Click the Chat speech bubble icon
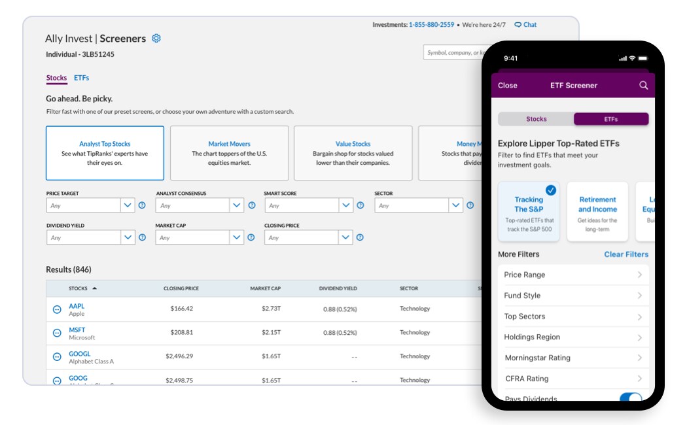This screenshot has width=687, height=425. coord(518,25)
